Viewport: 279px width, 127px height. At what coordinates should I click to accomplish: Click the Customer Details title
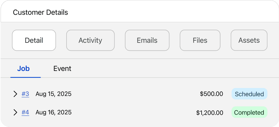(41, 13)
